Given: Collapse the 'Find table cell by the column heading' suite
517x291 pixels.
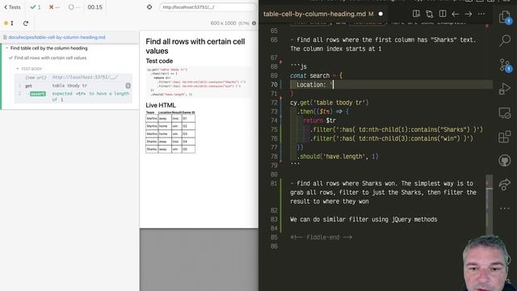Looking at the screenshot, I should (x=48, y=48).
